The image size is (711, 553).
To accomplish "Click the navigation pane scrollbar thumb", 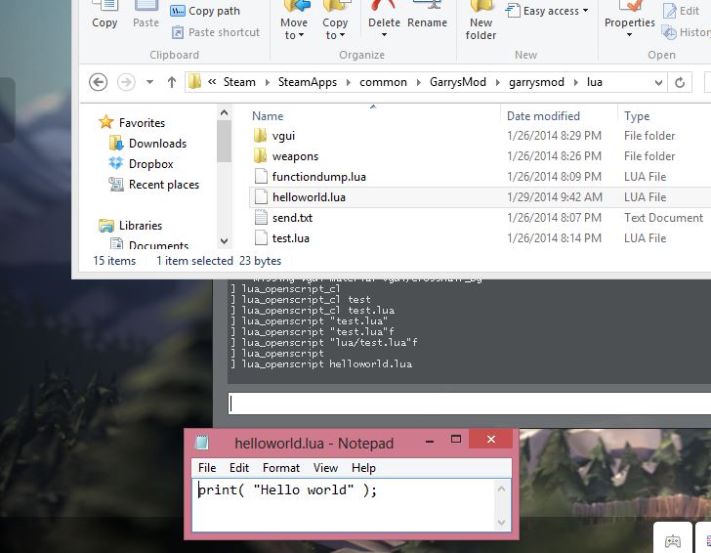I will (x=224, y=141).
